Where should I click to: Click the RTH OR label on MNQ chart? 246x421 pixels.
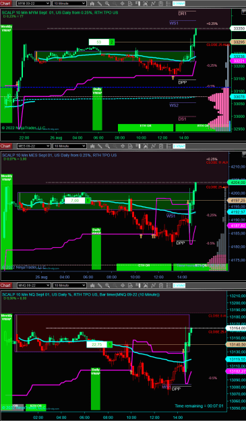pyautogui.click(x=36, y=406)
